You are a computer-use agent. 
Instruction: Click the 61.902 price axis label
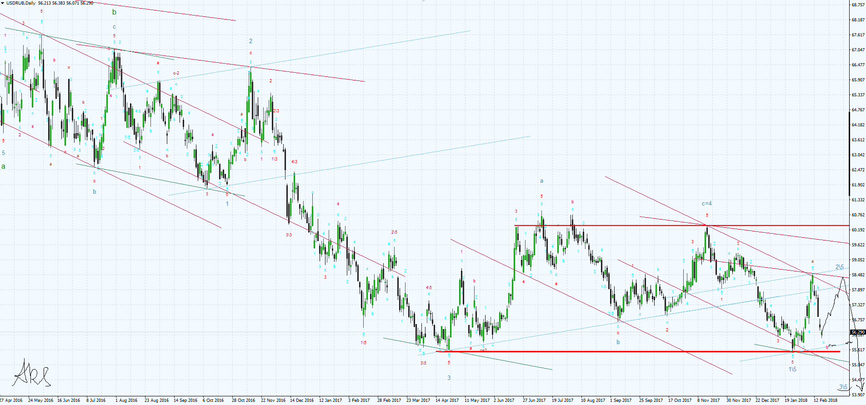[x=858, y=185]
